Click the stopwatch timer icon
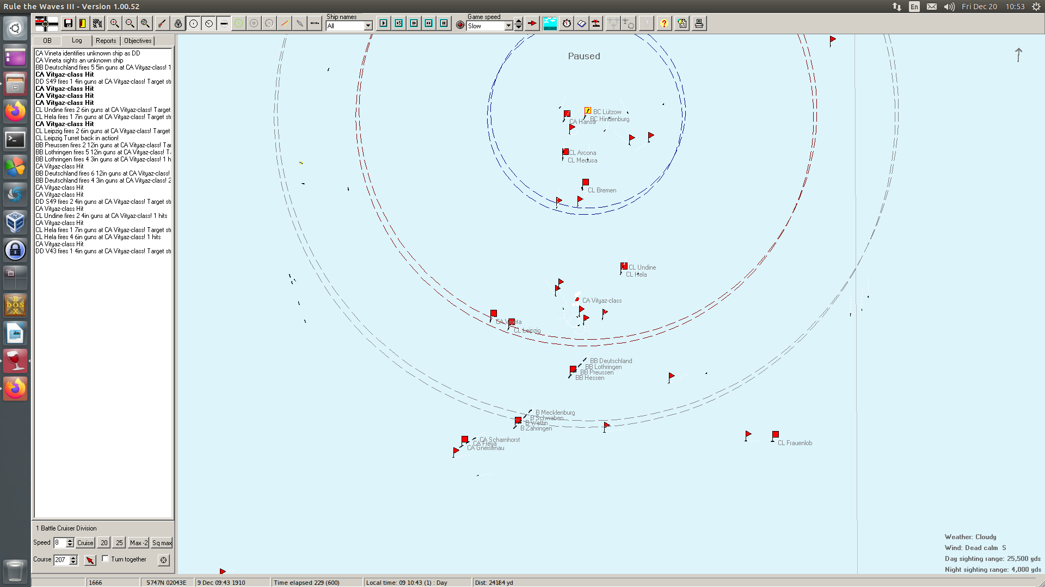Image resolution: width=1045 pixels, height=587 pixels. [567, 23]
